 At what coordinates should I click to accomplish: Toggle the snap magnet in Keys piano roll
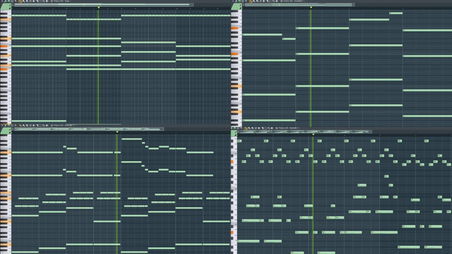click(x=9, y=1)
